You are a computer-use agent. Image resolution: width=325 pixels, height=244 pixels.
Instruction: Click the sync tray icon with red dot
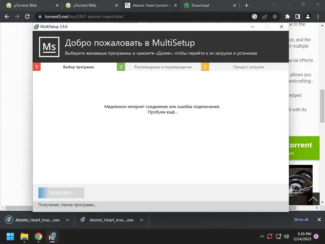270,236
